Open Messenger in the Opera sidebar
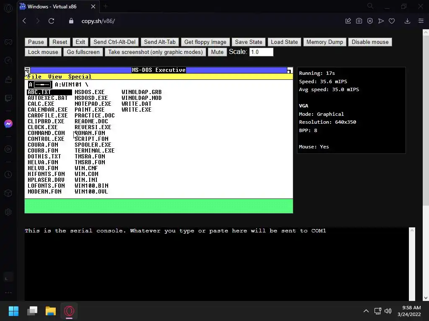 pos(8,124)
